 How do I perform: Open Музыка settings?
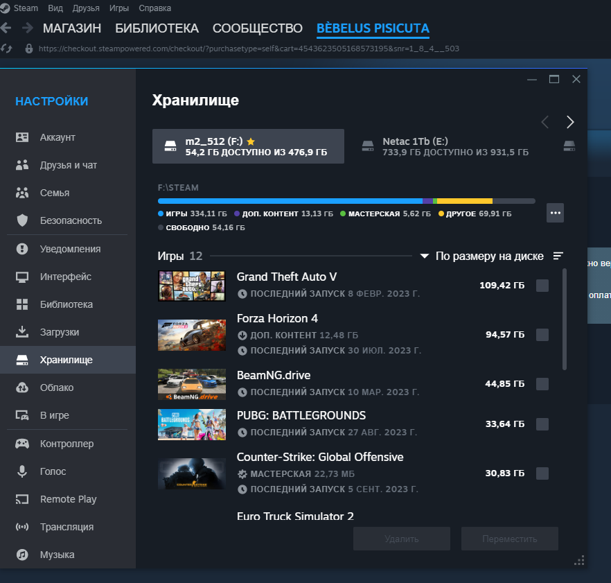point(68,554)
